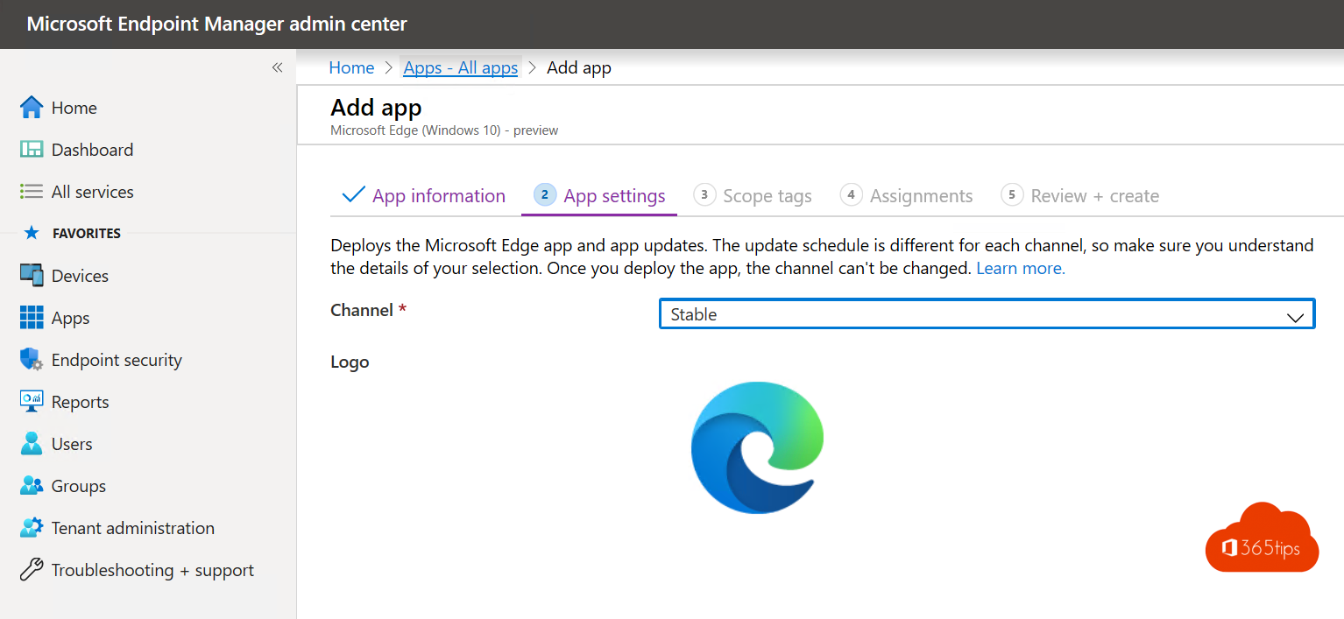
Task: Click the Home breadcrumb link
Action: tap(351, 67)
